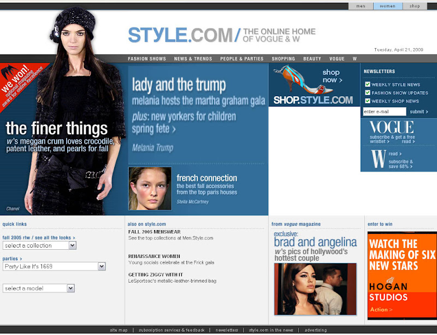Open 'style.com in the news' footer link

tap(271, 330)
